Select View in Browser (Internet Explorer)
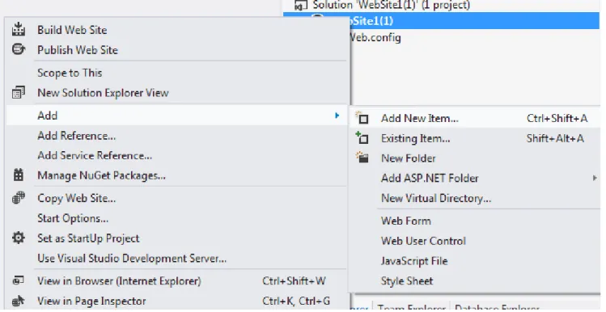606x312 pixels. point(120,281)
